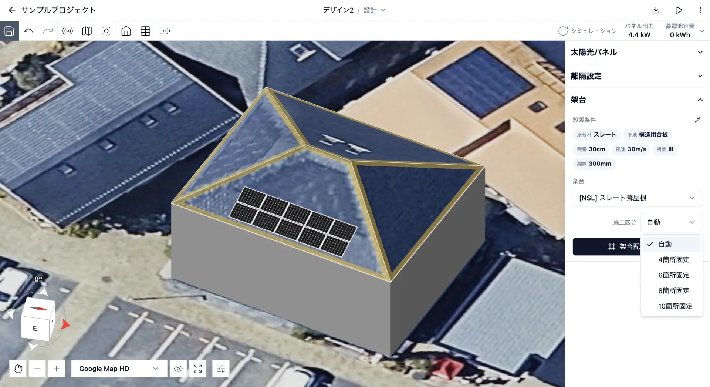Screen dimensions: 710x387
Task: Redo the last action
Action: point(48,31)
